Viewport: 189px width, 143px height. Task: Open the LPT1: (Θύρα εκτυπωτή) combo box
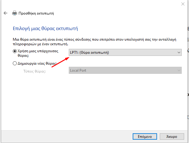[125, 53]
